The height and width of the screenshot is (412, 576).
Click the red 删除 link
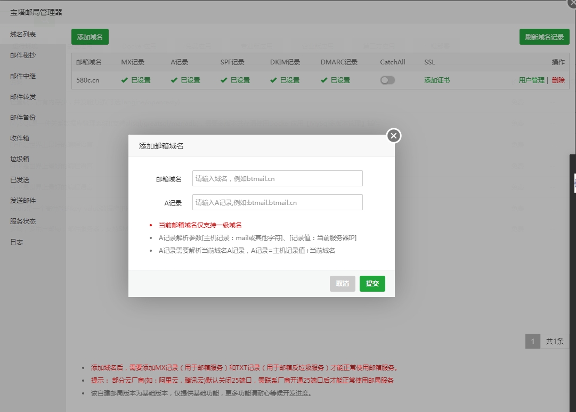pyautogui.click(x=558, y=80)
